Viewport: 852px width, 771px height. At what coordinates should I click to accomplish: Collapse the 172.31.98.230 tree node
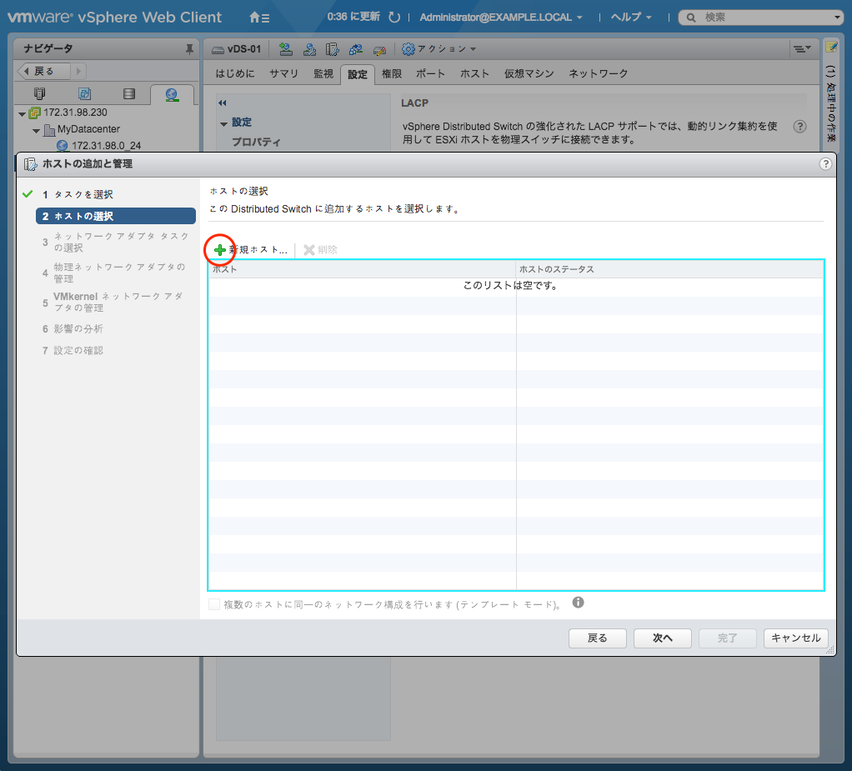tap(22, 114)
